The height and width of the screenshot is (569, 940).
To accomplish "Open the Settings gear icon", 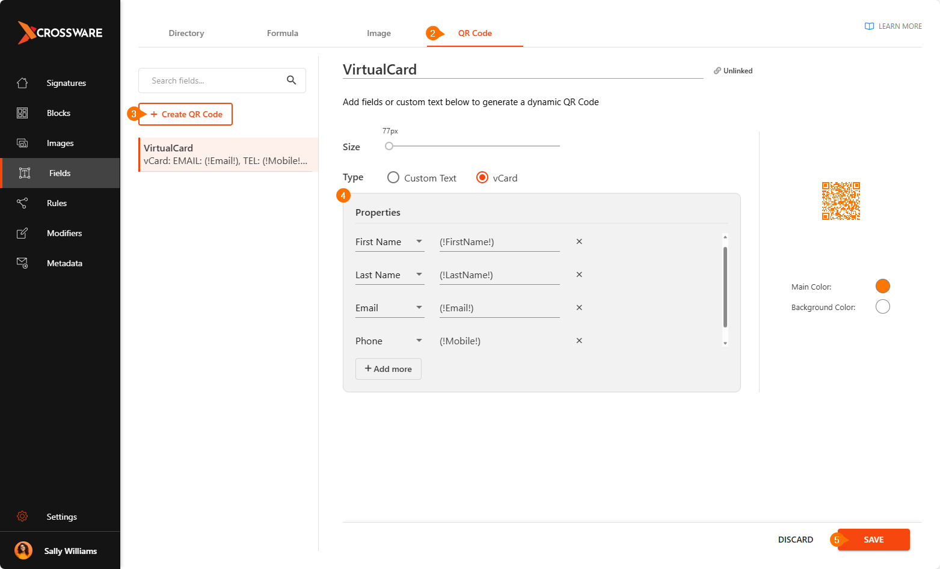I will [22, 517].
